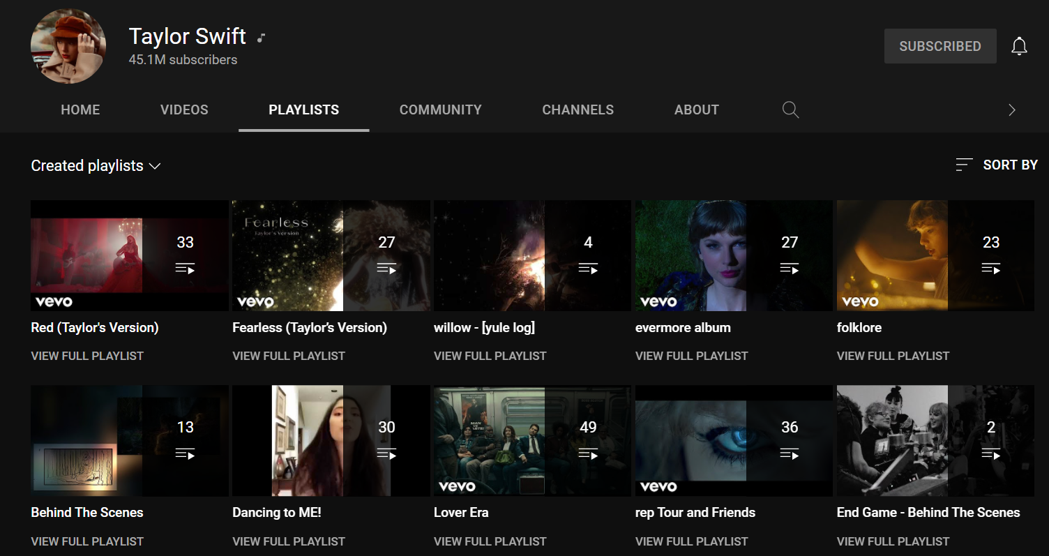The height and width of the screenshot is (556, 1049).
Task: Open the Lover Era subway thumbnail
Action: (x=532, y=441)
